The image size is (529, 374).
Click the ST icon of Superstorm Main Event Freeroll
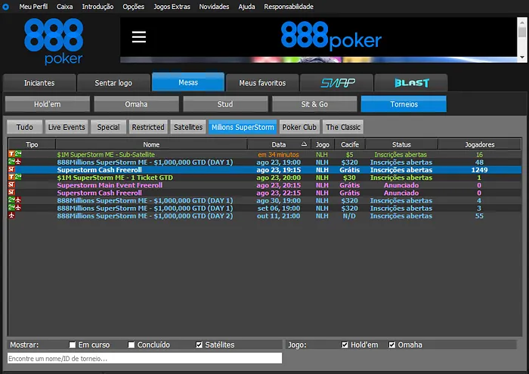[11, 185]
